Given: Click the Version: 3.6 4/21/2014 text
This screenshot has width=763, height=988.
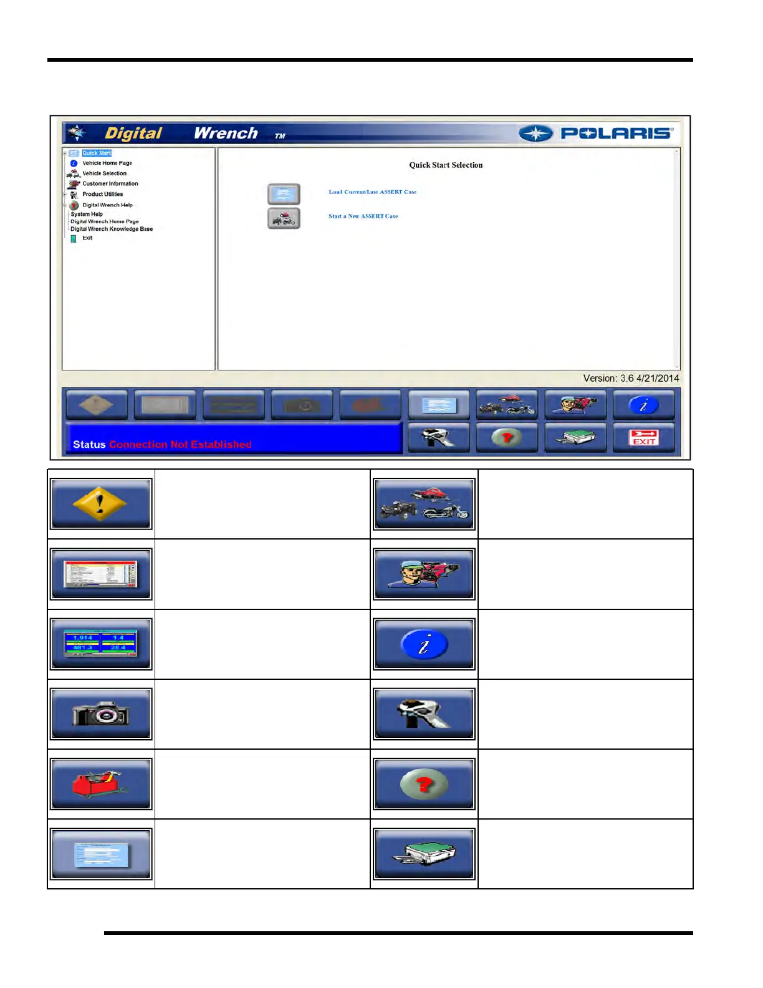Looking at the screenshot, I should point(631,378).
